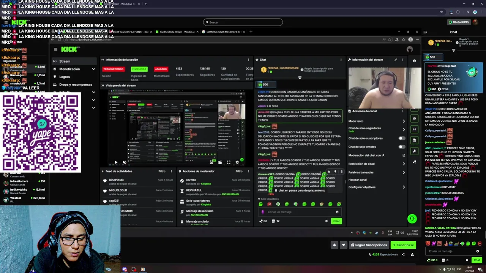Open stream preview settings gear
486x273 pixels.
pos(237,162)
